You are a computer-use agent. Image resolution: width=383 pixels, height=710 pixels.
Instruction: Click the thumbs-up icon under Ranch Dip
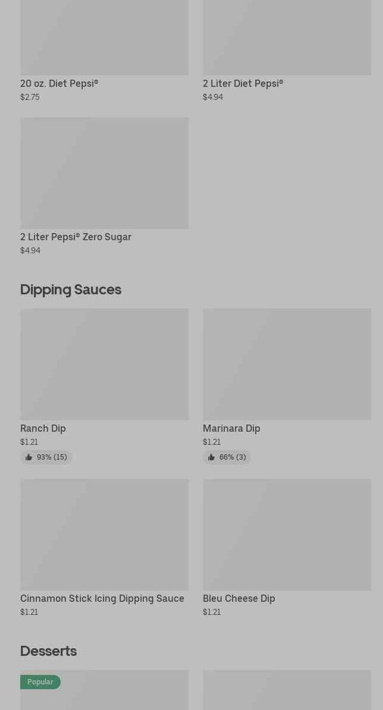point(29,457)
